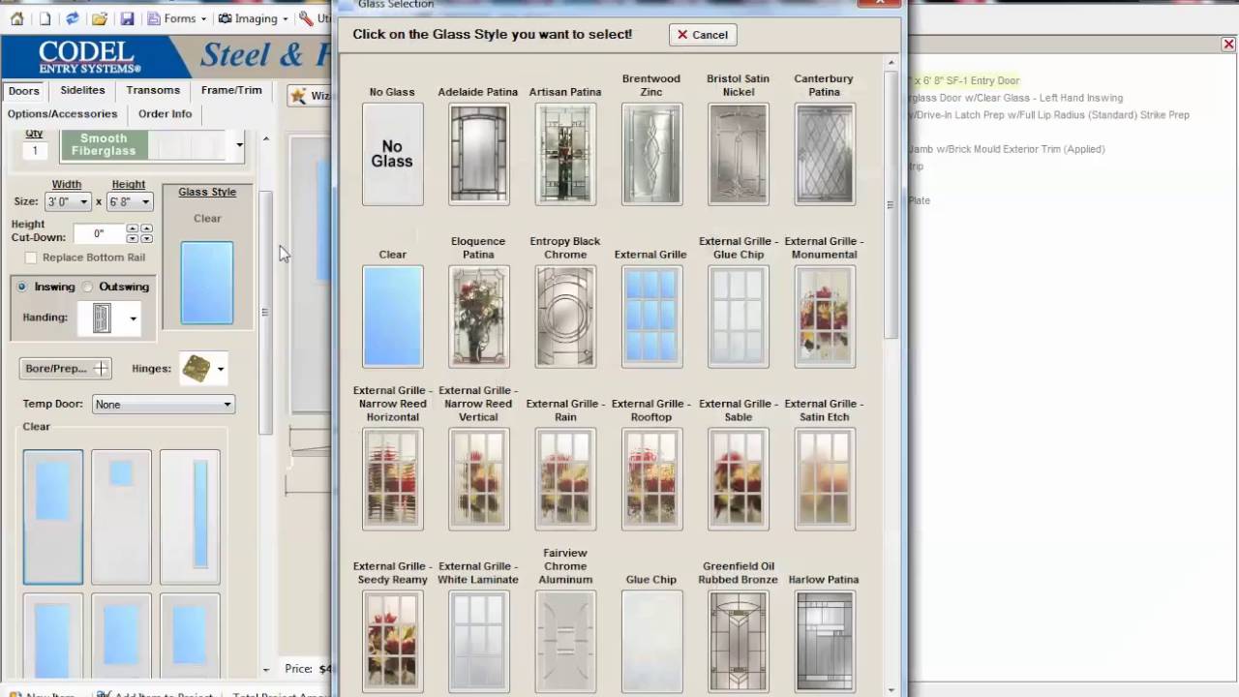Select Harlow Patina glass style
The height and width of the screenshot is (697, 1239).
[825, 642]
